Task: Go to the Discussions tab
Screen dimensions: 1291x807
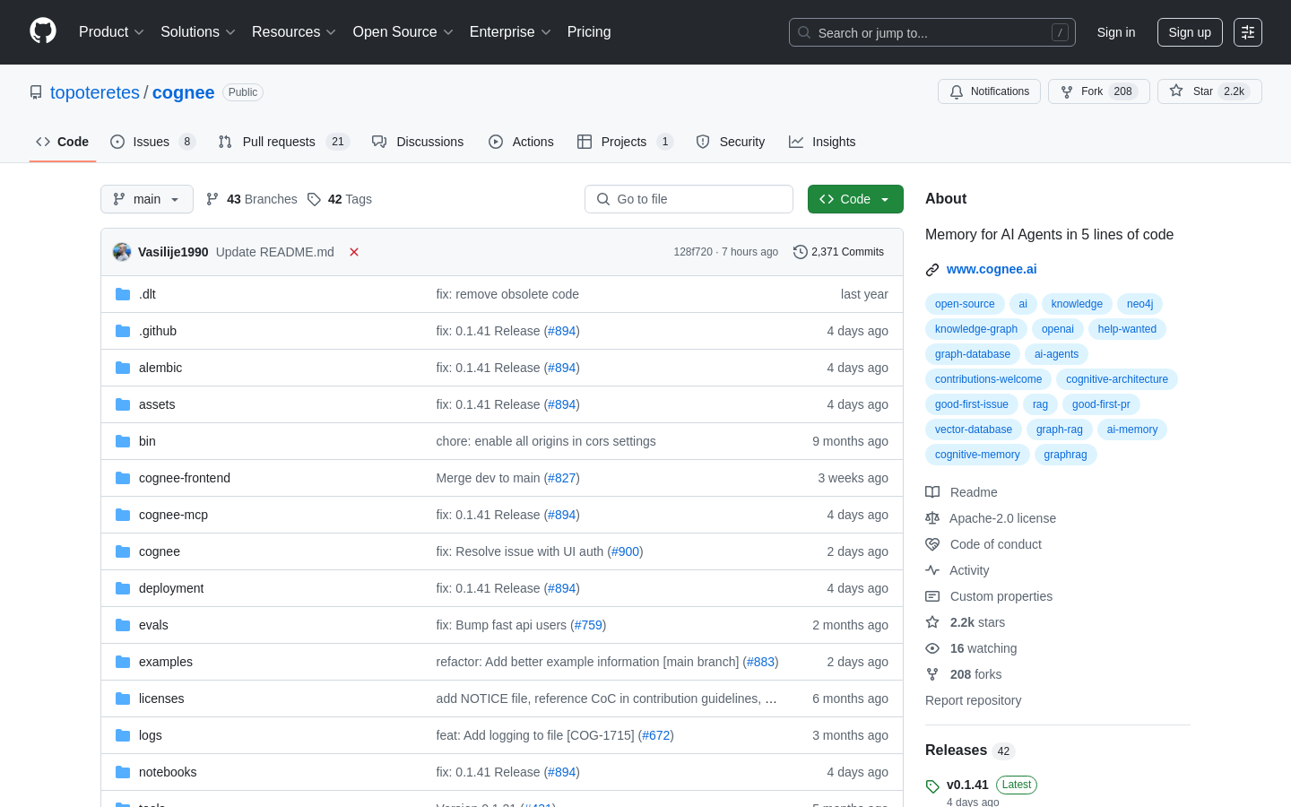Action: (418, 142)
